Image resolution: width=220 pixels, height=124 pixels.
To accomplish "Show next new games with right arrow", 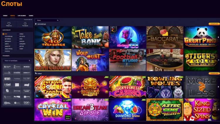I will (218, 87).
